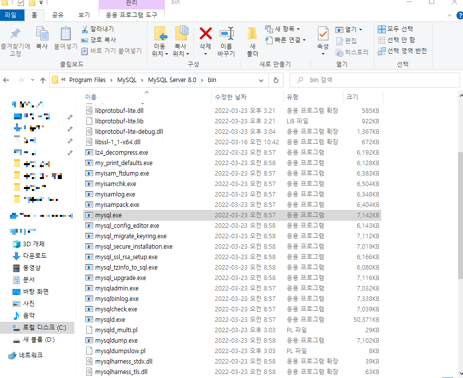Select mysqldump.exe file
Screen dimensions: 463x378
[232, 341]
